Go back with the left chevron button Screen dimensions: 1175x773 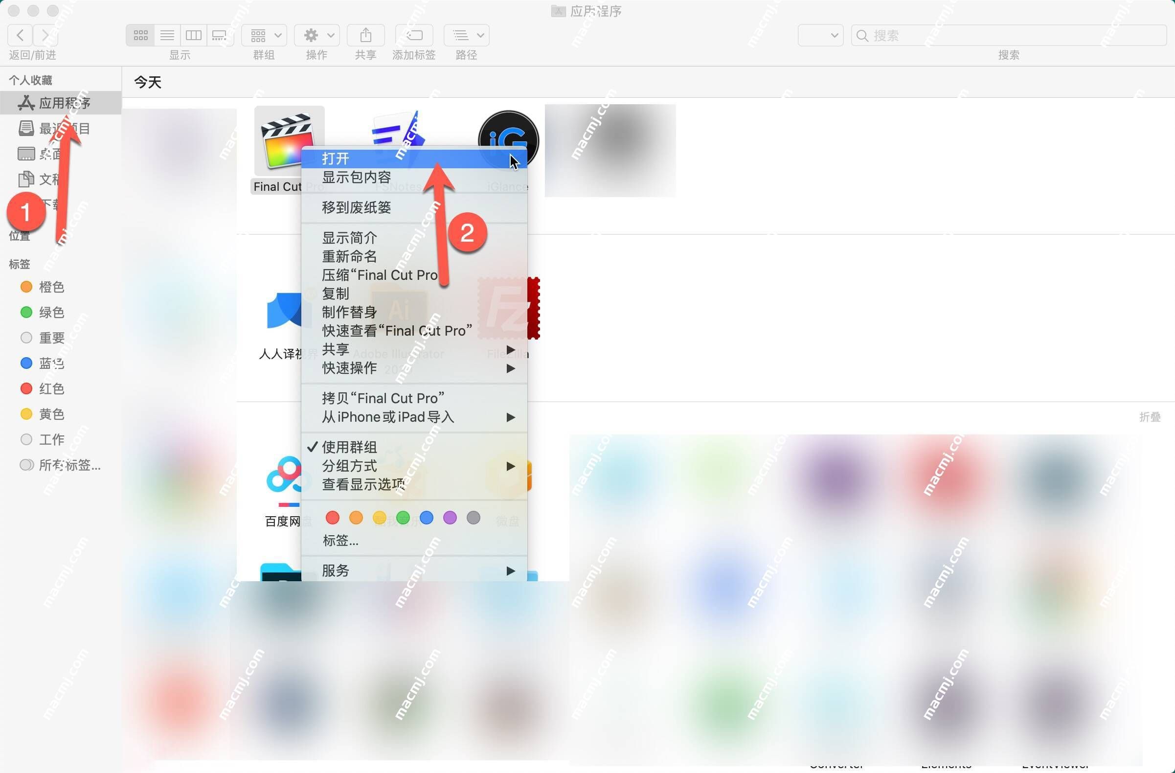pyautogui.click(x=20, y=35)
